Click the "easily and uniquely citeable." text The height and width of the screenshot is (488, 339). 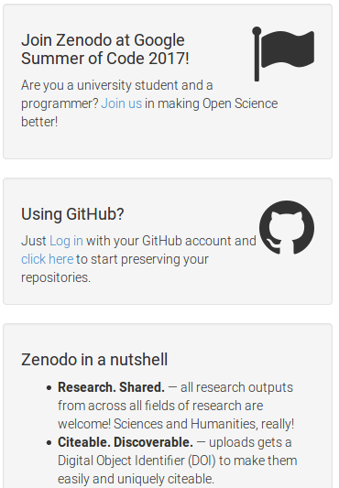tap(136, 479)
